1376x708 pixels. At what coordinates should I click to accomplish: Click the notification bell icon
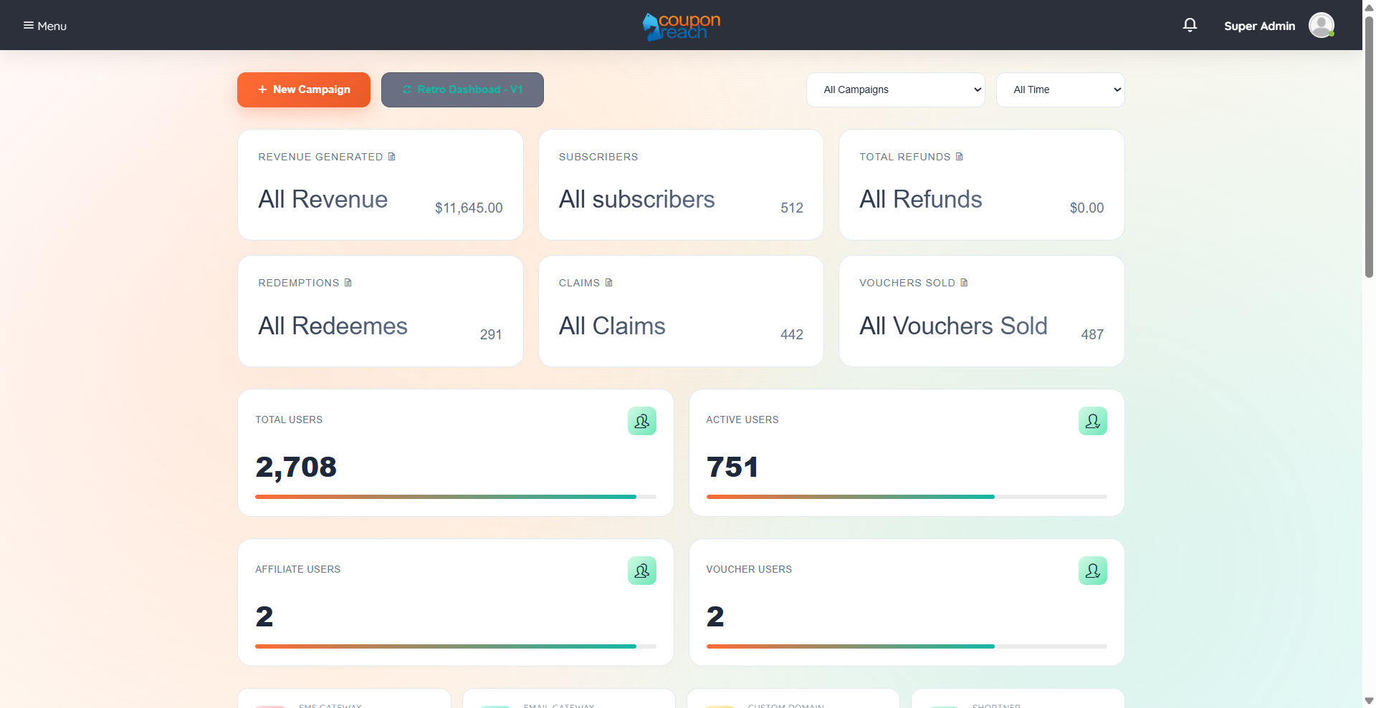pos(1190,25)
